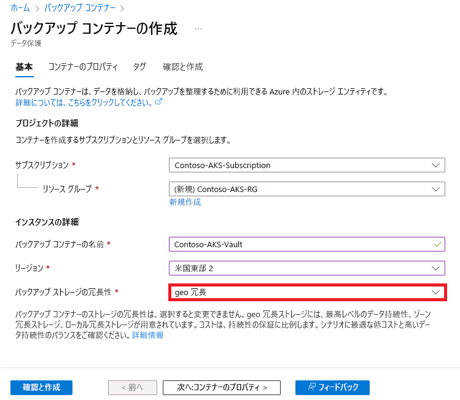Click the データ保護 subtitle text
The image size is (460, 400).
[x=26, y=44]
